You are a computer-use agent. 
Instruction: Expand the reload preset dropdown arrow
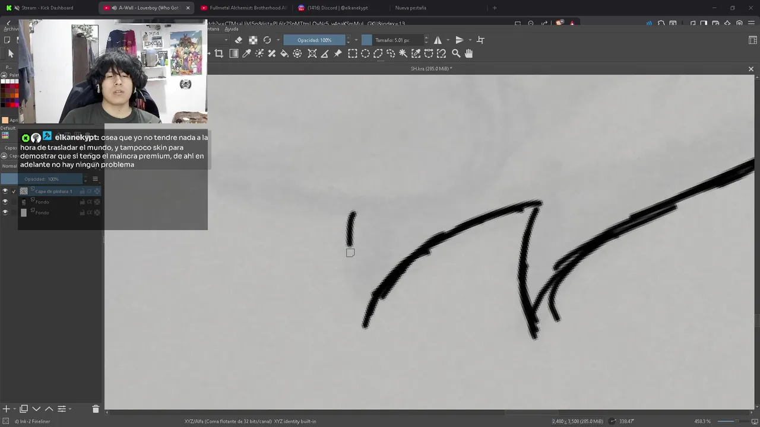tap(277, 40)
